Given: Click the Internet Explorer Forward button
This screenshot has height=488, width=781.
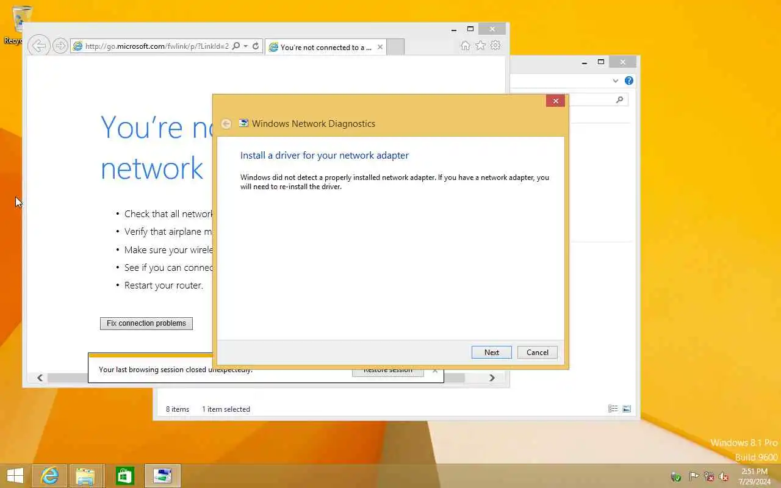Looking at the screenshot, I should [60, 46].
